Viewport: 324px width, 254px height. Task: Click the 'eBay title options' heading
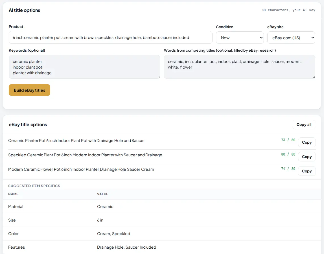click(28, 124)
